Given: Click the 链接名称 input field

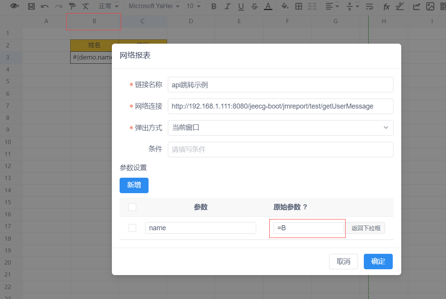Looking at the screenshot, I should click(x=280, y=85).
